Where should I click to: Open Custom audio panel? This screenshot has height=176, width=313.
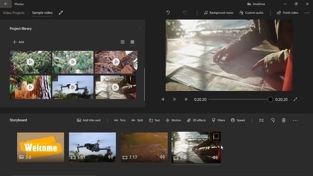coord(251,13)
